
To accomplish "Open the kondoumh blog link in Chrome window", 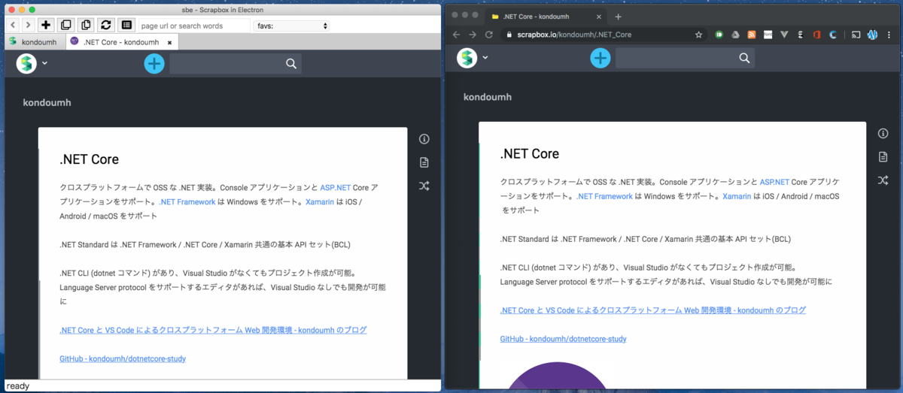I will tap(653, 310).
